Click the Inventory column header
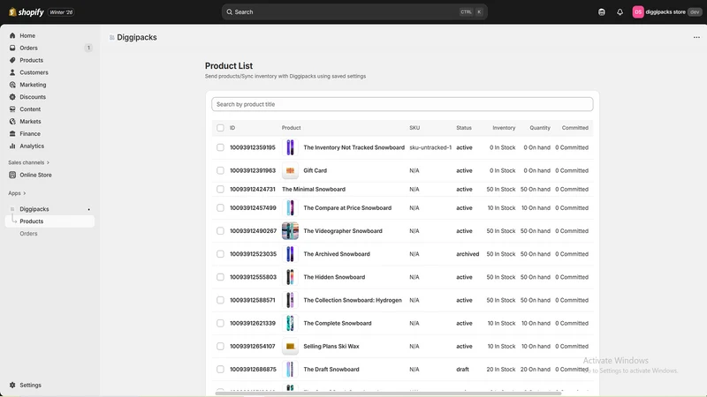The image size is (707, 397). [x=504, y=128]
